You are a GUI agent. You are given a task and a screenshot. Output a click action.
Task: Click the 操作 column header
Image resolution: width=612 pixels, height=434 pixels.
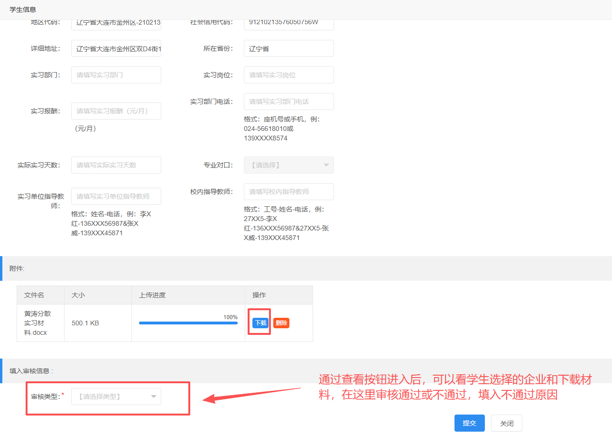click(x=259, y=295)
